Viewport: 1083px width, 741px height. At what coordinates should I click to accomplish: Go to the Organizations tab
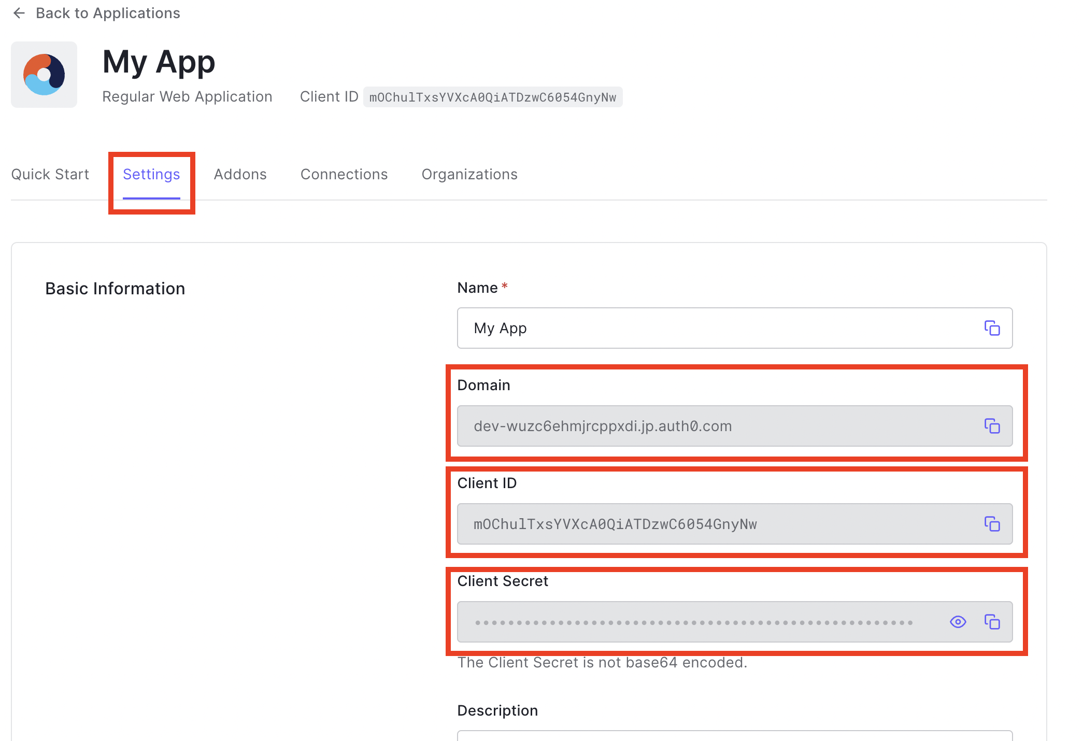(469, 175)
